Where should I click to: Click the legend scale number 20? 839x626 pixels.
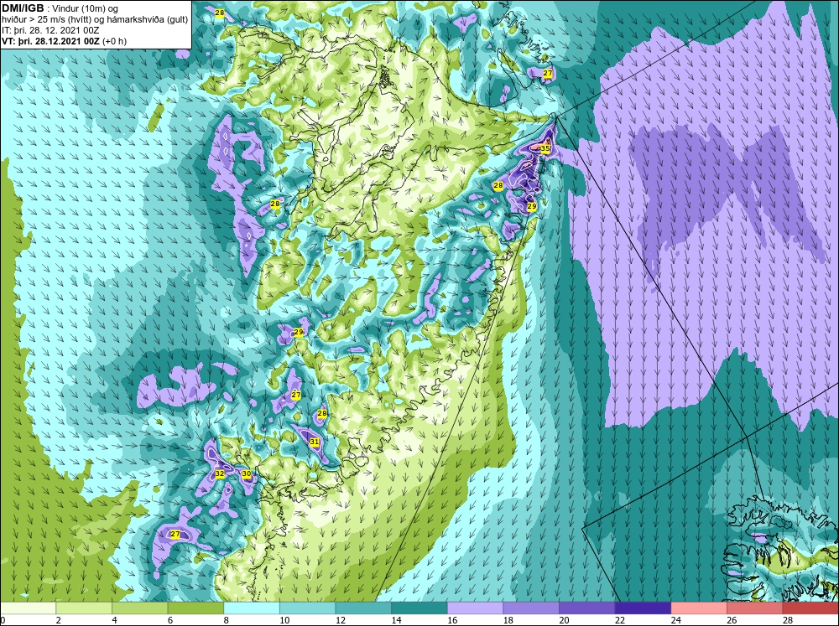click(x=564, y=620)
